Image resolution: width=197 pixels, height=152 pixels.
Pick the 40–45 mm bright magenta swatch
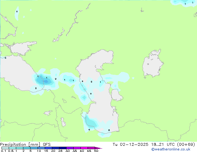point(84,148)
